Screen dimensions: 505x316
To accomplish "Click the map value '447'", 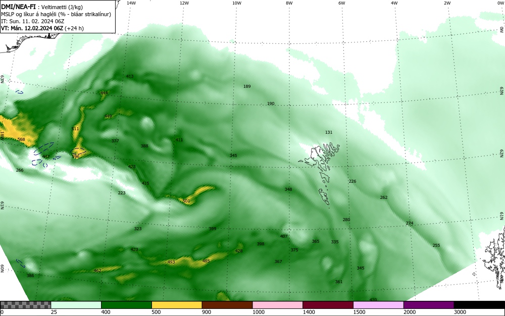I will [x=46, y=156].
